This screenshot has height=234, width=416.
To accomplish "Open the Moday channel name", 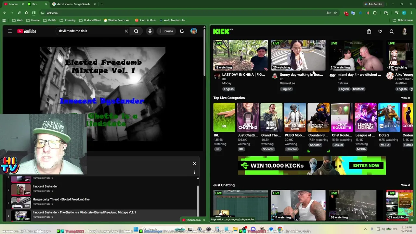I will 227,83.
